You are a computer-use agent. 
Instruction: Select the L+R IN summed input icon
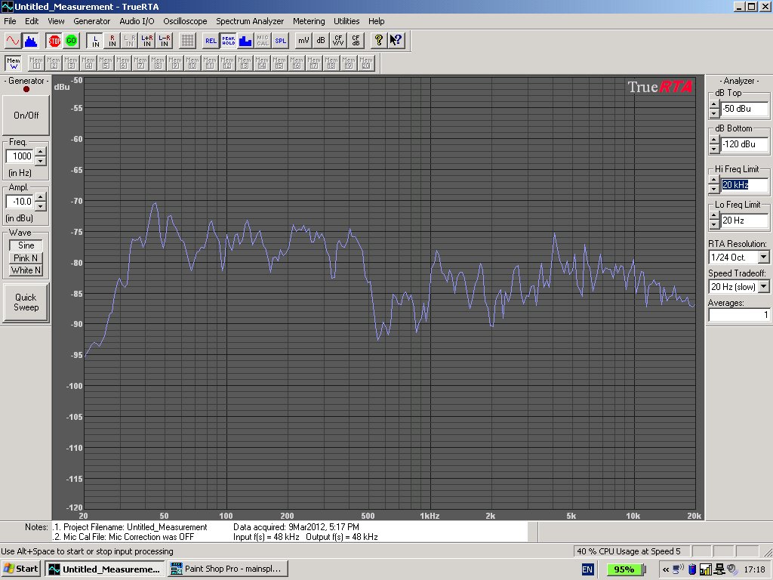pos(147,41)
